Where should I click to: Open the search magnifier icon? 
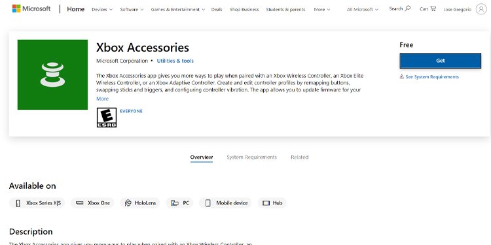pos(407,8)
